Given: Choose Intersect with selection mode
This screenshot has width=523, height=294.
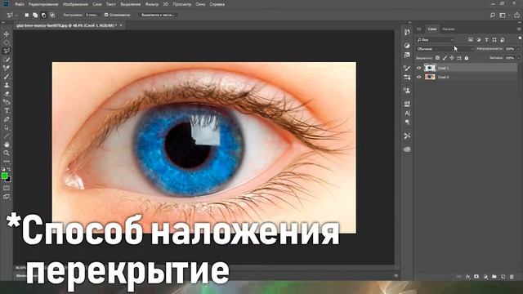Looking at the screenshot, I should click(52, 15).
